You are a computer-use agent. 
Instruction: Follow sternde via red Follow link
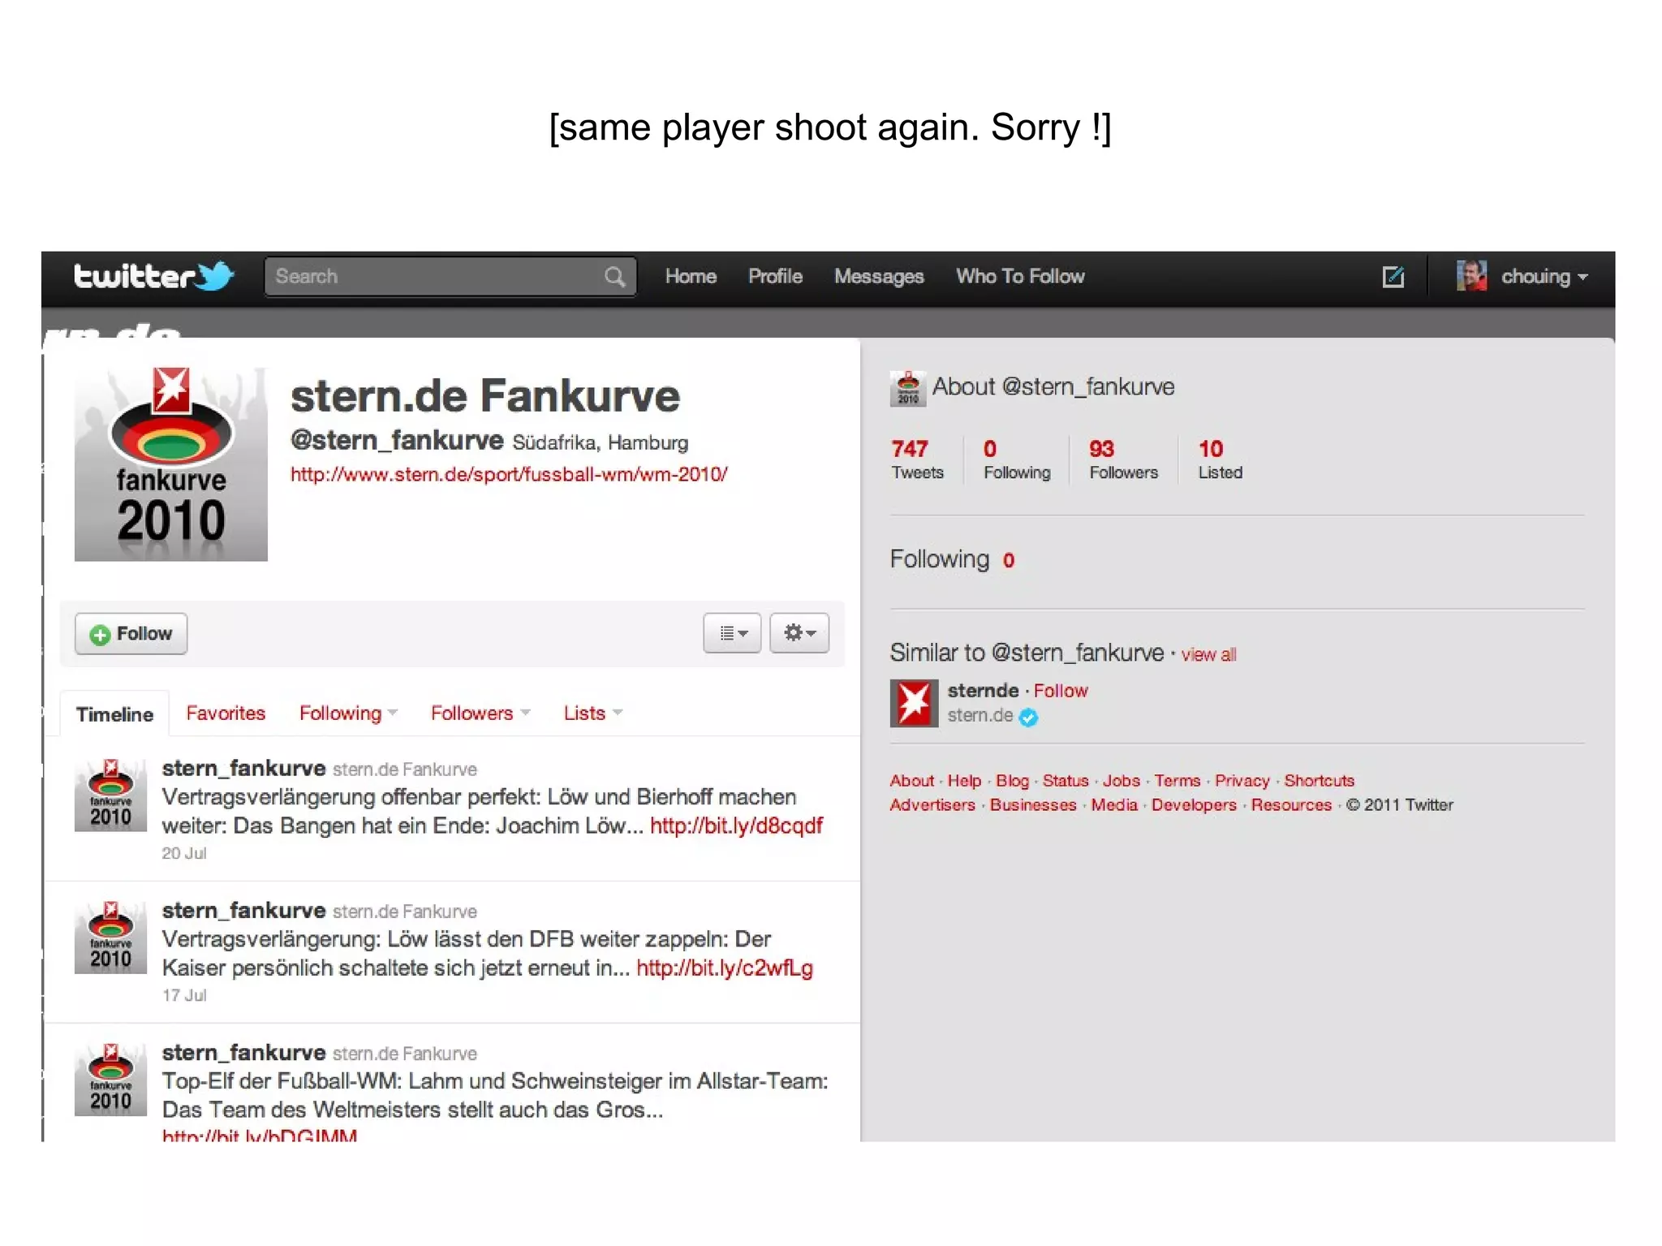1061,691
